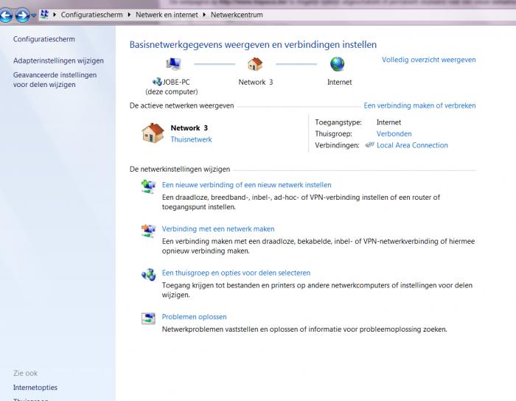Click De actieve netwerken weergeven heading

point(181,105)
